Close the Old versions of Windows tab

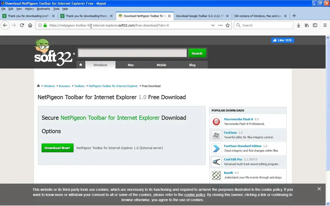point(285,16)
